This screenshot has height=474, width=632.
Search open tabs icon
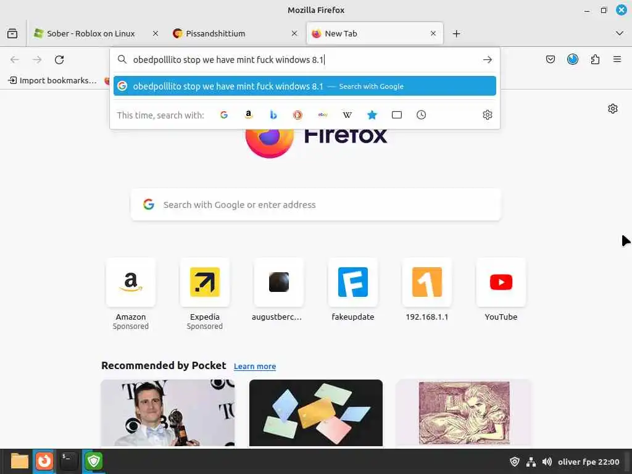pos(397,115)
